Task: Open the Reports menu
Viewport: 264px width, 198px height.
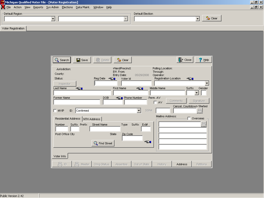Action: pyautogui.click(x=38, y=7)
